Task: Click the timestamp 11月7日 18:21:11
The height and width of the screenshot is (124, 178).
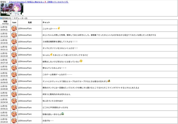Action: 4,48
